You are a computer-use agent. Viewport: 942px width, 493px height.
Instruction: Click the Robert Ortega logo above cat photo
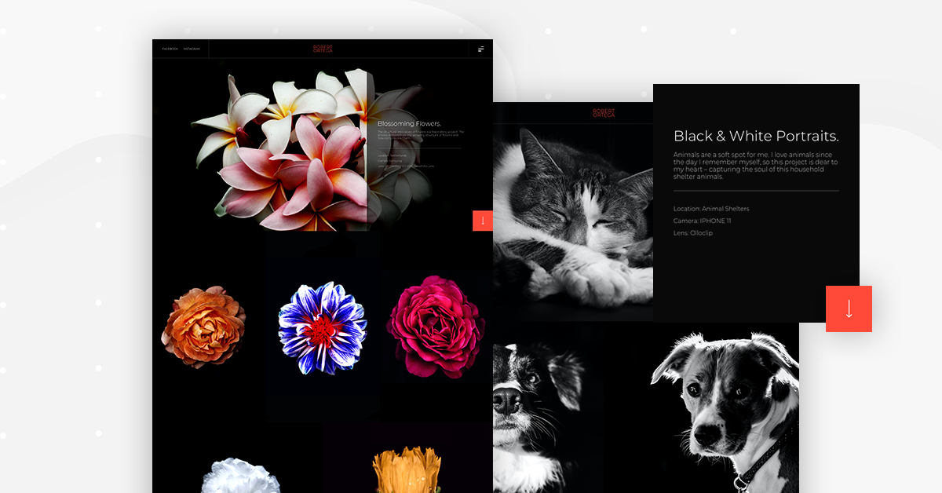point(604,113)
